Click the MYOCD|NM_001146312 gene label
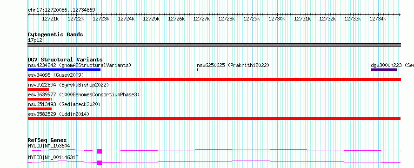This screenshot has height=168, width=414. click(x=53, y=158)
